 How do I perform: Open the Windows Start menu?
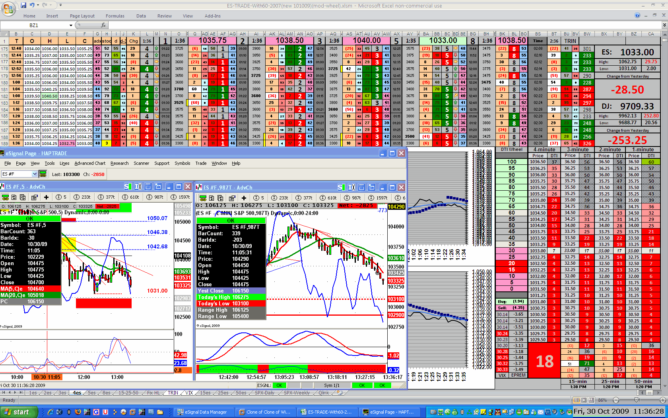[19, 412]
